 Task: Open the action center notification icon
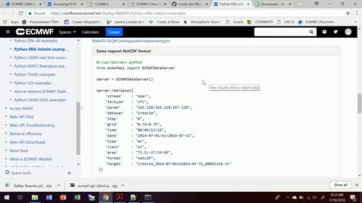353,197
